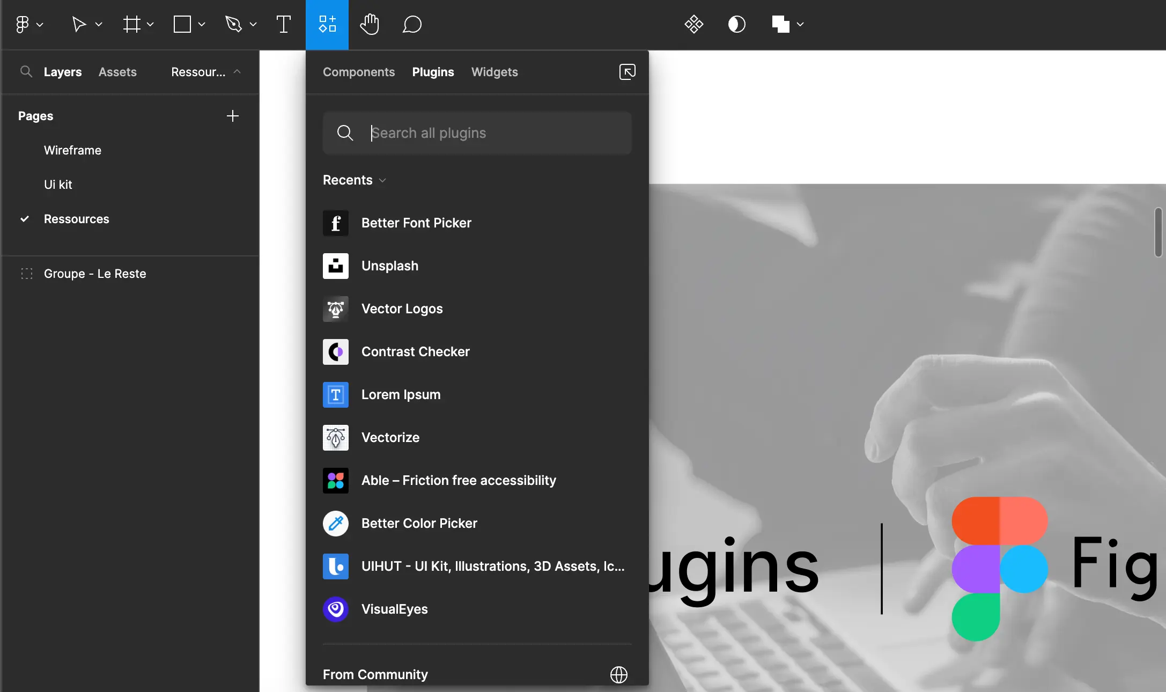The image size is (1166, 692).
Task: Select the Text tool
Action: click(284, 24)
